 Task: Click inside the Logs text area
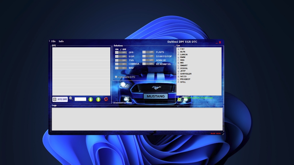click(137, 119)
